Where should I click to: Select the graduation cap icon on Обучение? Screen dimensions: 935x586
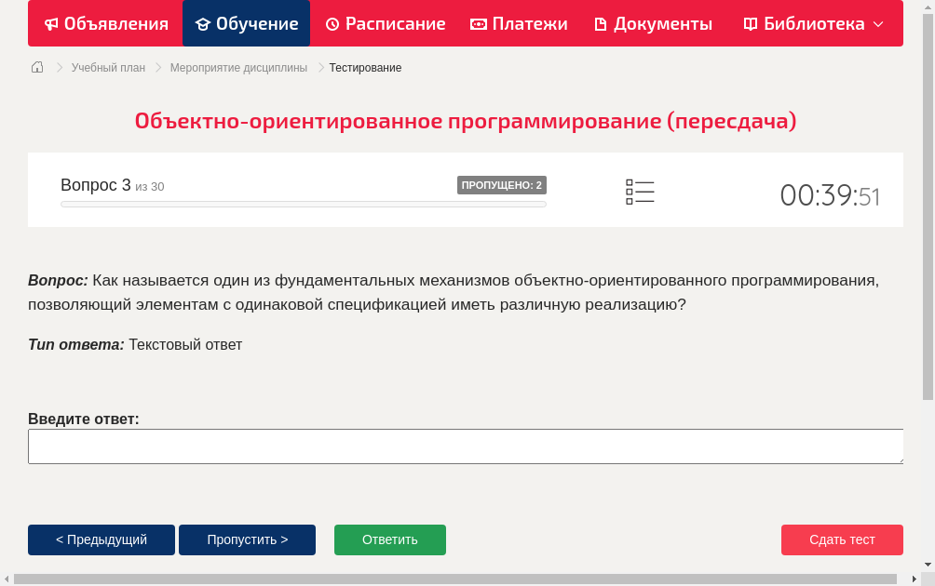click(205, 23)
